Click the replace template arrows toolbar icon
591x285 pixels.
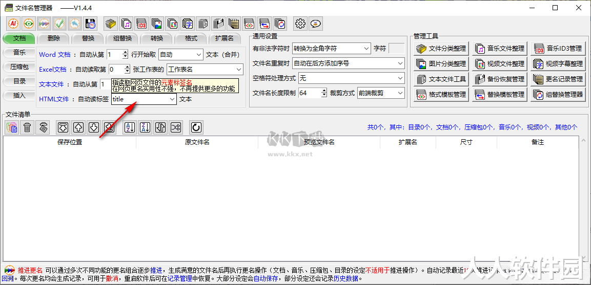pos(266,24)
